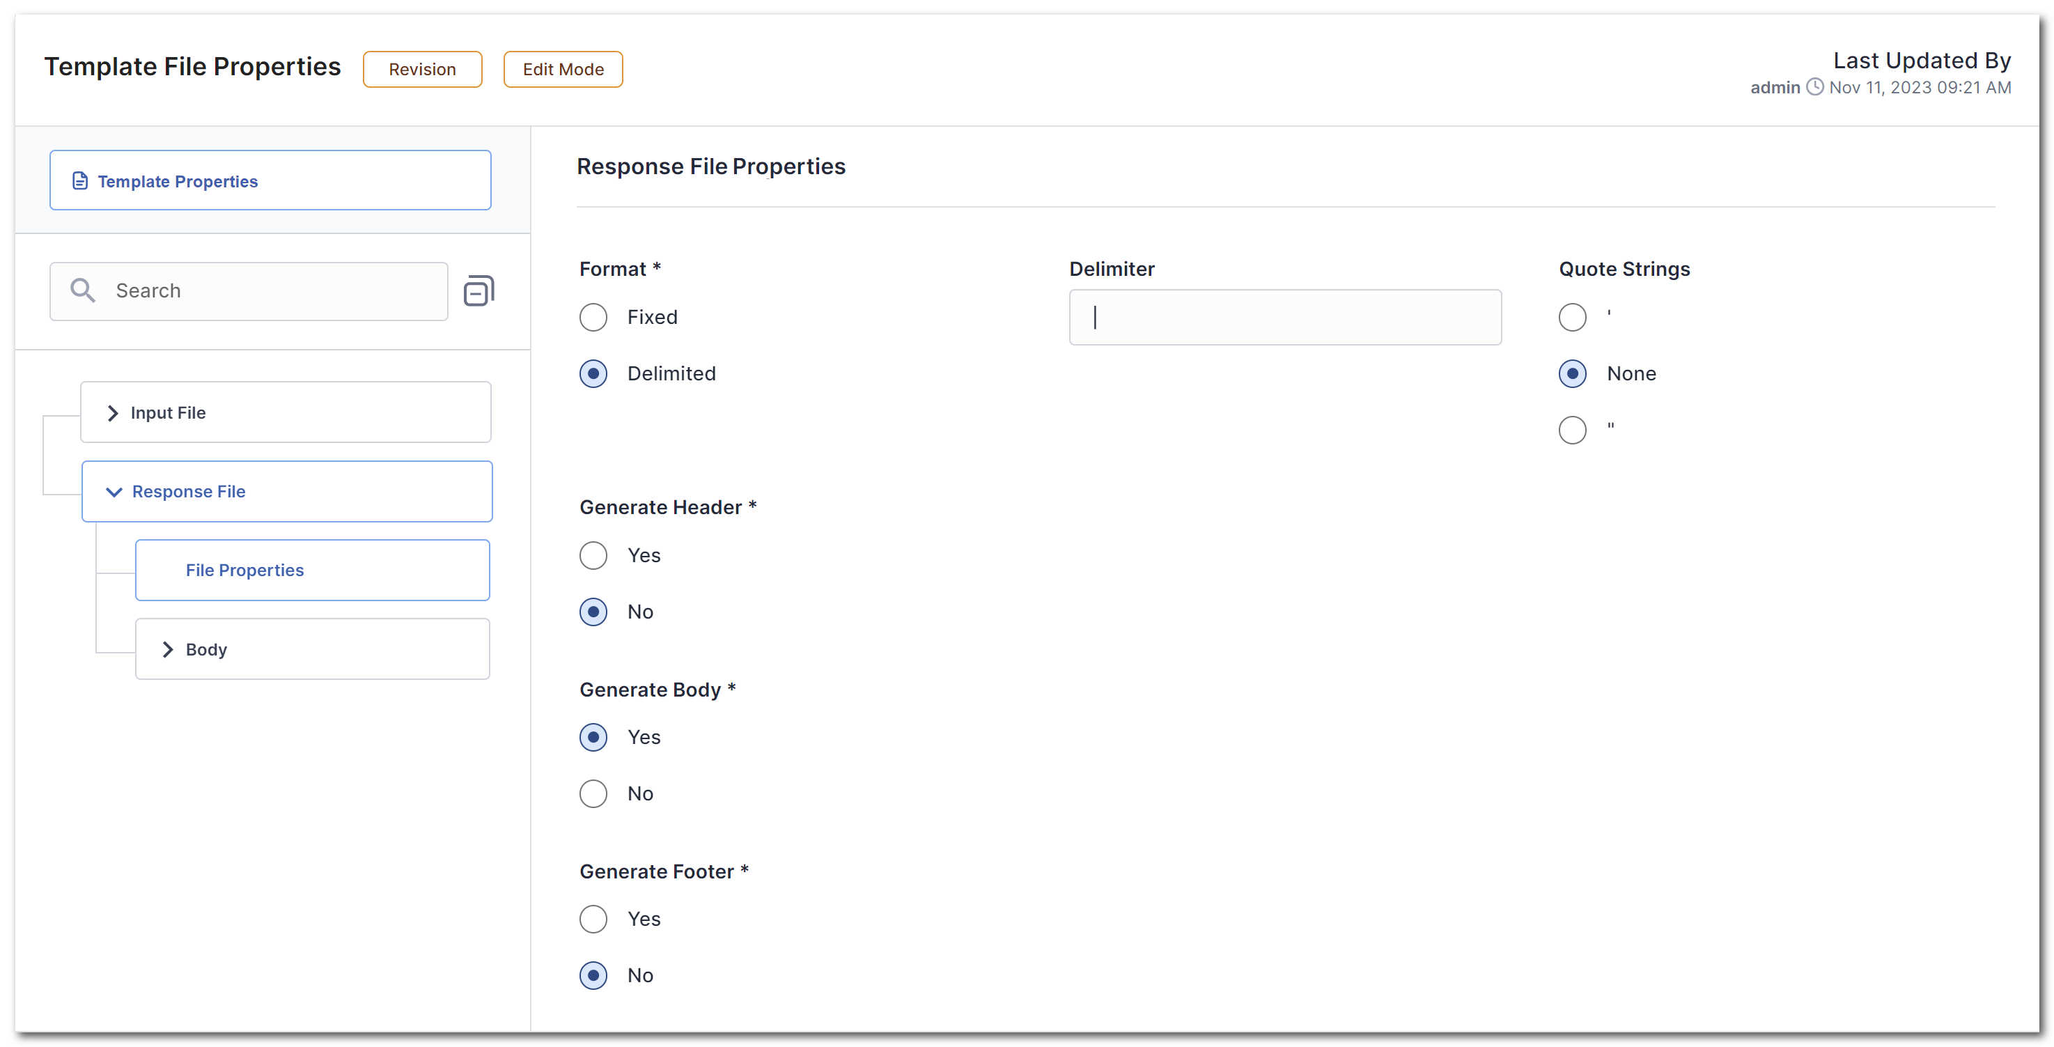
Task: Set Generate Body to No
Action: click(593, 794)
